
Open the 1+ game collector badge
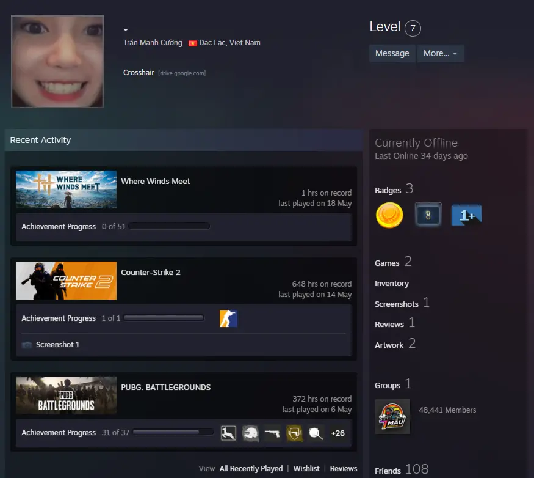tap(466, 215)
